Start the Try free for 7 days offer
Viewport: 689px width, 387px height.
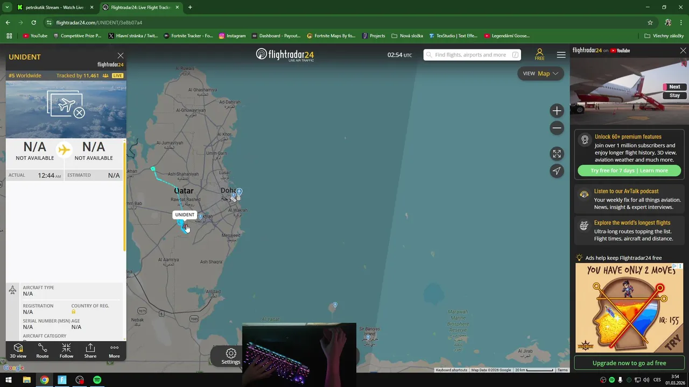(629, 170)
